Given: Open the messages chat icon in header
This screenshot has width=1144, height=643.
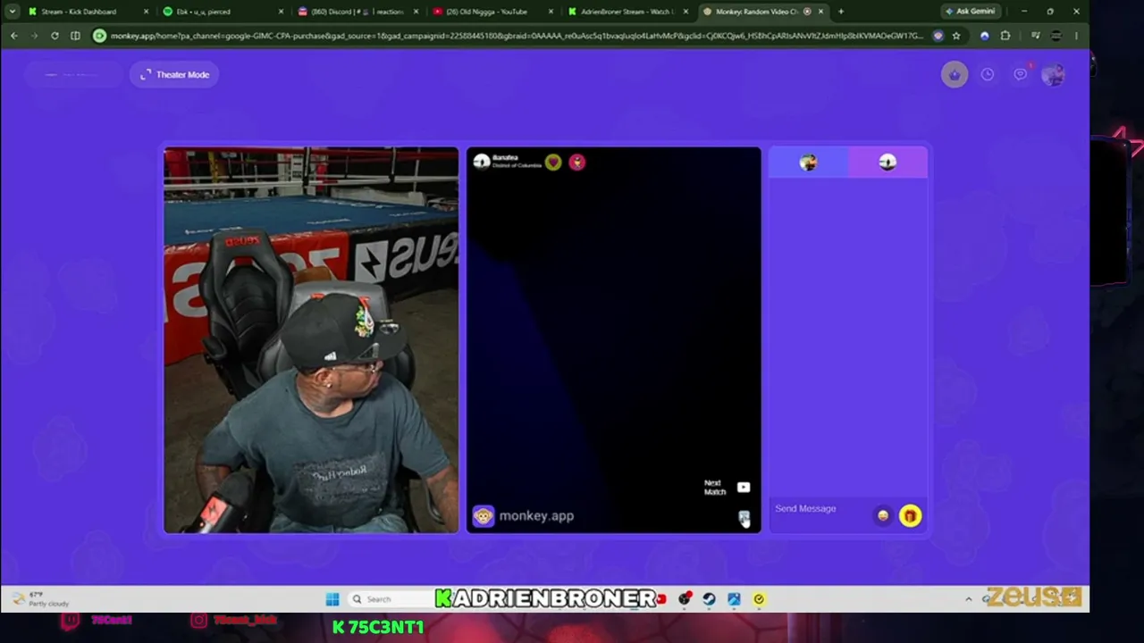Looking at the screenshot, I should [x=1020, y=75].
